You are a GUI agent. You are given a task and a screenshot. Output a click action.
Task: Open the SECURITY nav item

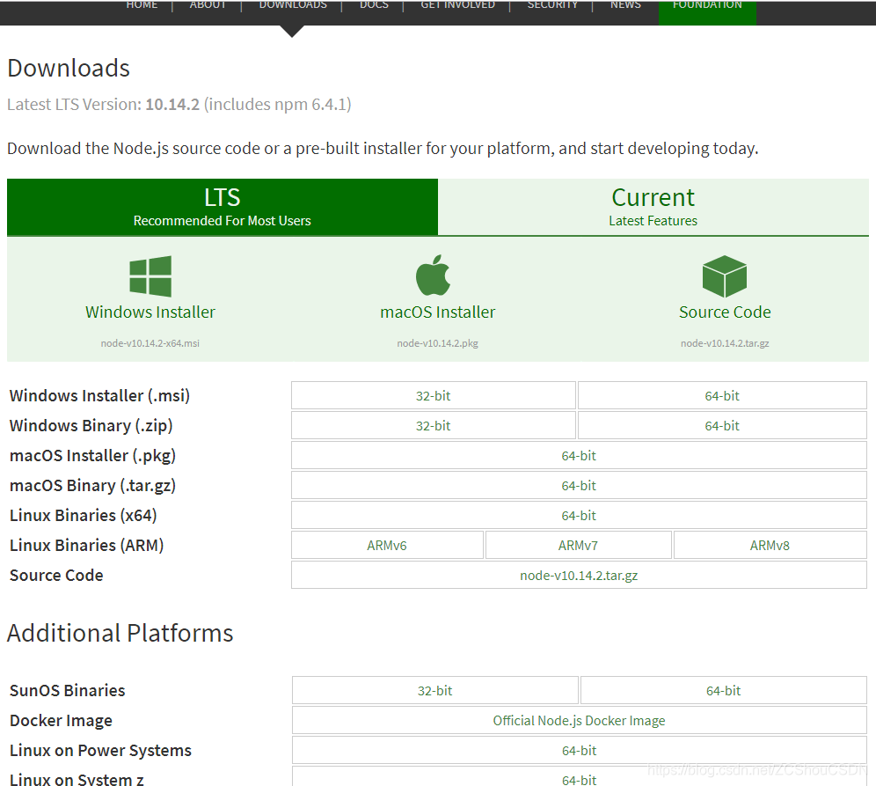(x=552, y=5)
